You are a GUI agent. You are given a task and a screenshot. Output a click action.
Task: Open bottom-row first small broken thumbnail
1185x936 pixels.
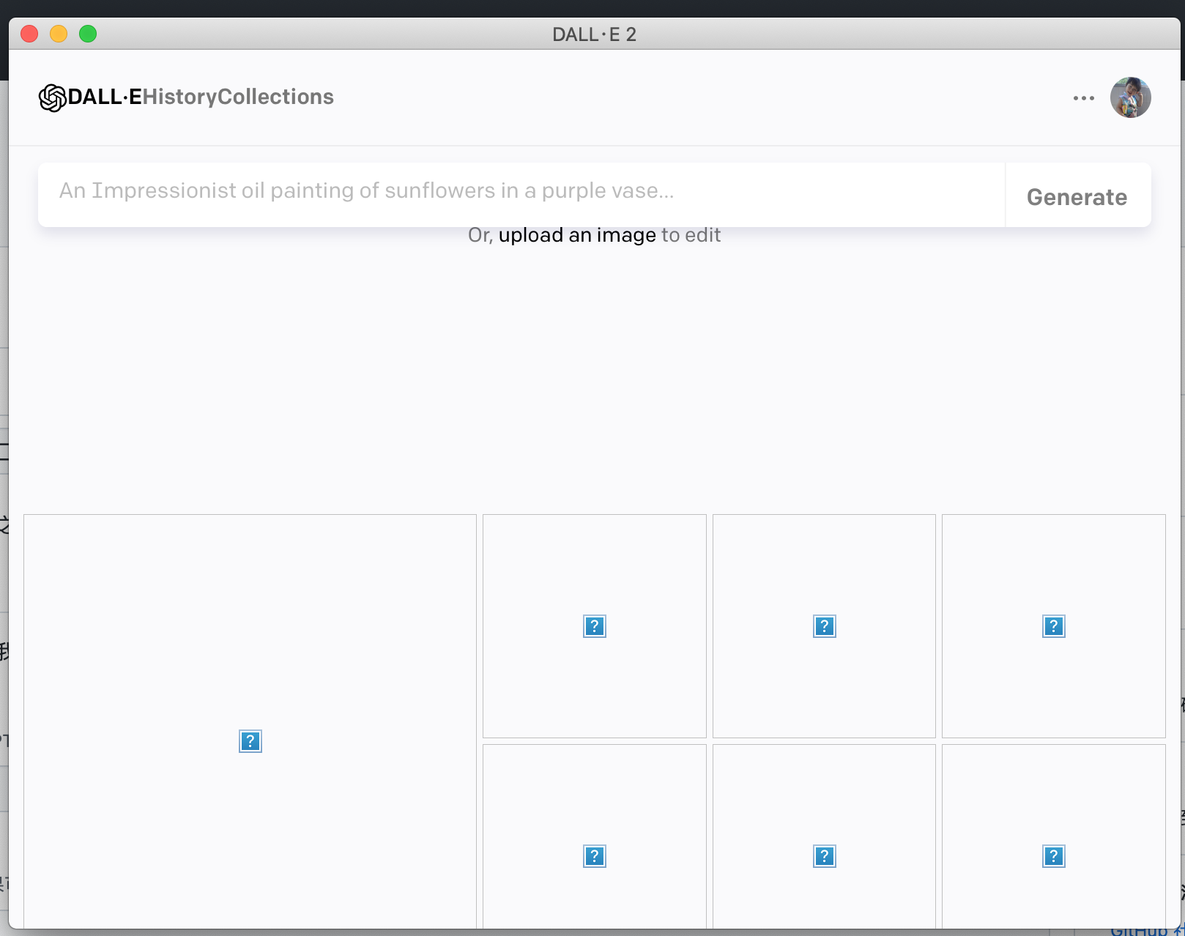click(595, 836)
